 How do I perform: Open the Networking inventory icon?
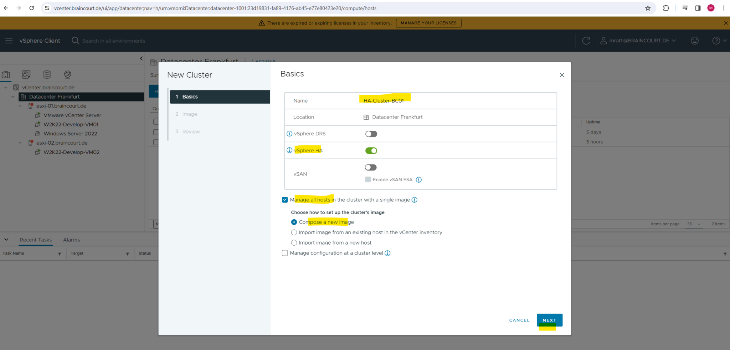(67, 74)
